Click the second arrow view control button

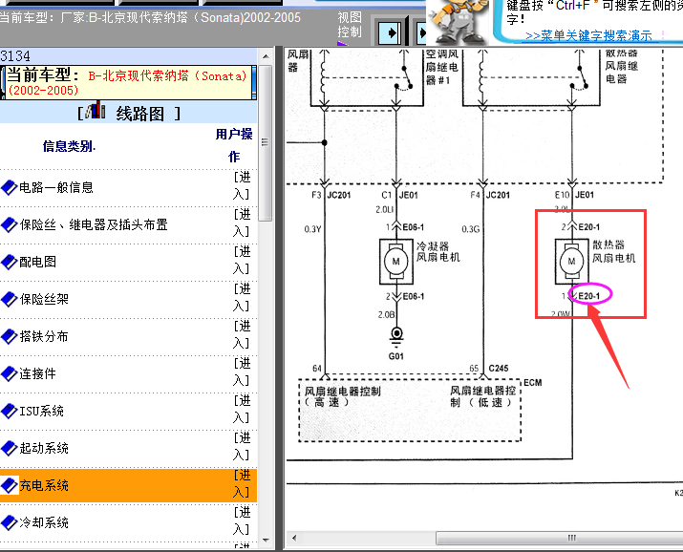click(421, 32)
